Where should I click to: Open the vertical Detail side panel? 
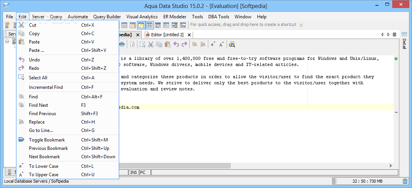[404, 44]
